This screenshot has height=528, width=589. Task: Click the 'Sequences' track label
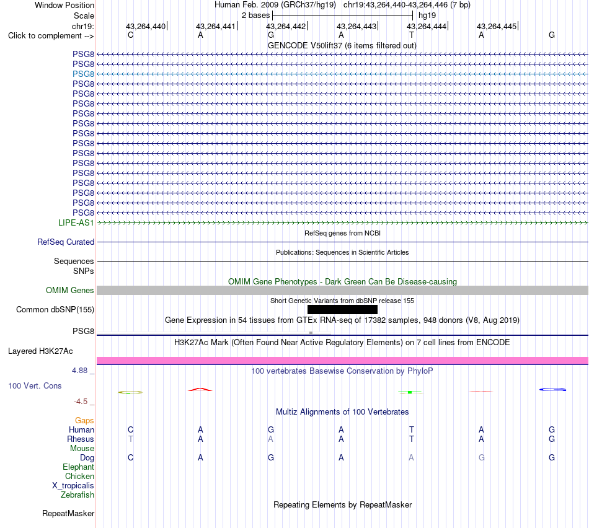point(74,261)
